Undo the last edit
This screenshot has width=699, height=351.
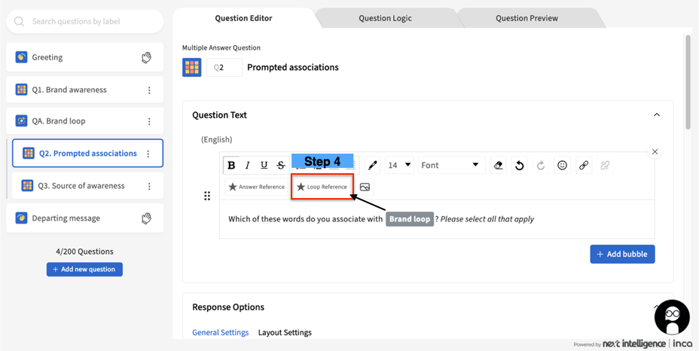tap(520, 166)
